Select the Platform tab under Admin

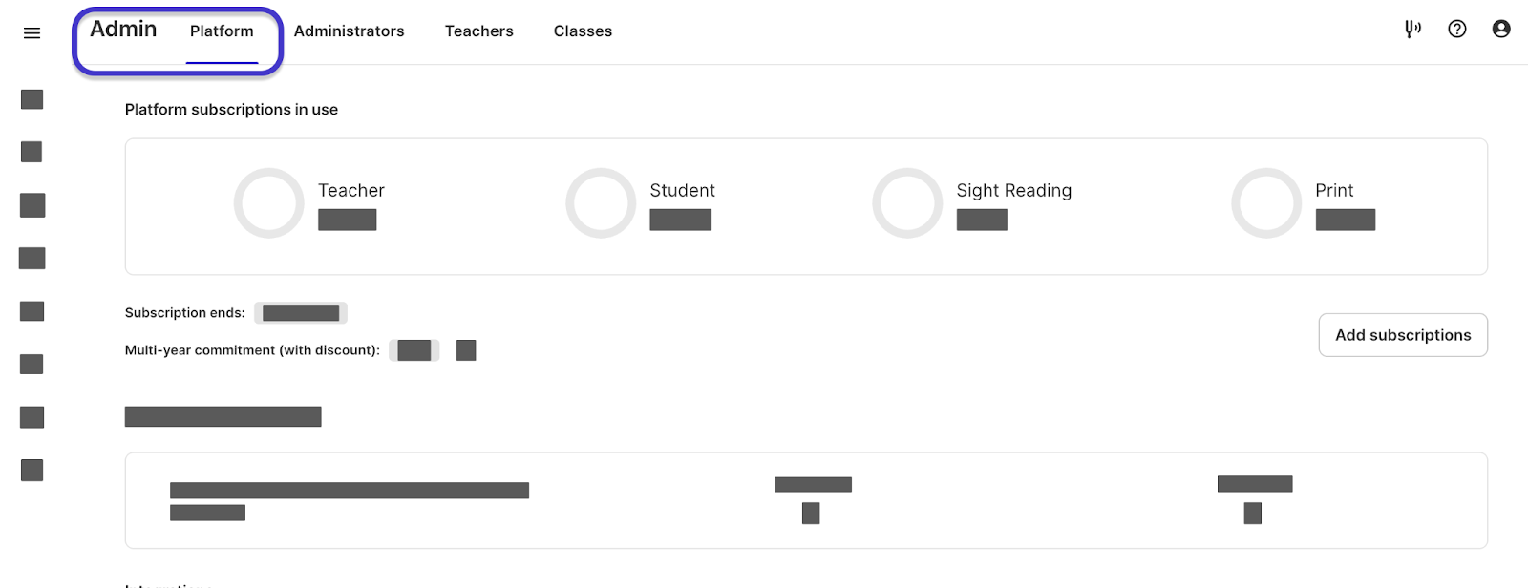[222, 31]
